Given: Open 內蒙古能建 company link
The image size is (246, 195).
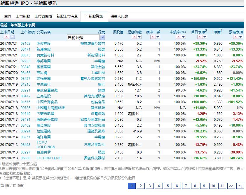Looking at the screenshot, I should tap(45, 114).
